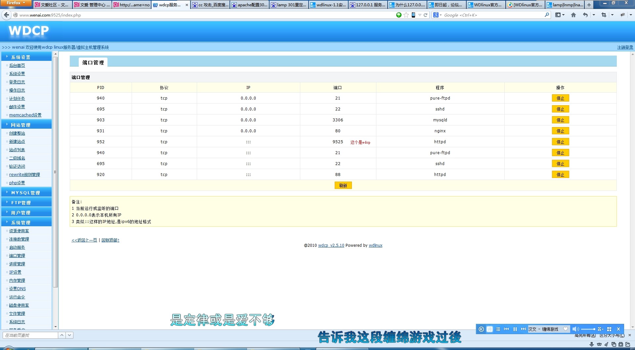
Task: Toggle 高亮所有 highlight all in find bar
Action: pyautogui.click(x=585, y=335)
